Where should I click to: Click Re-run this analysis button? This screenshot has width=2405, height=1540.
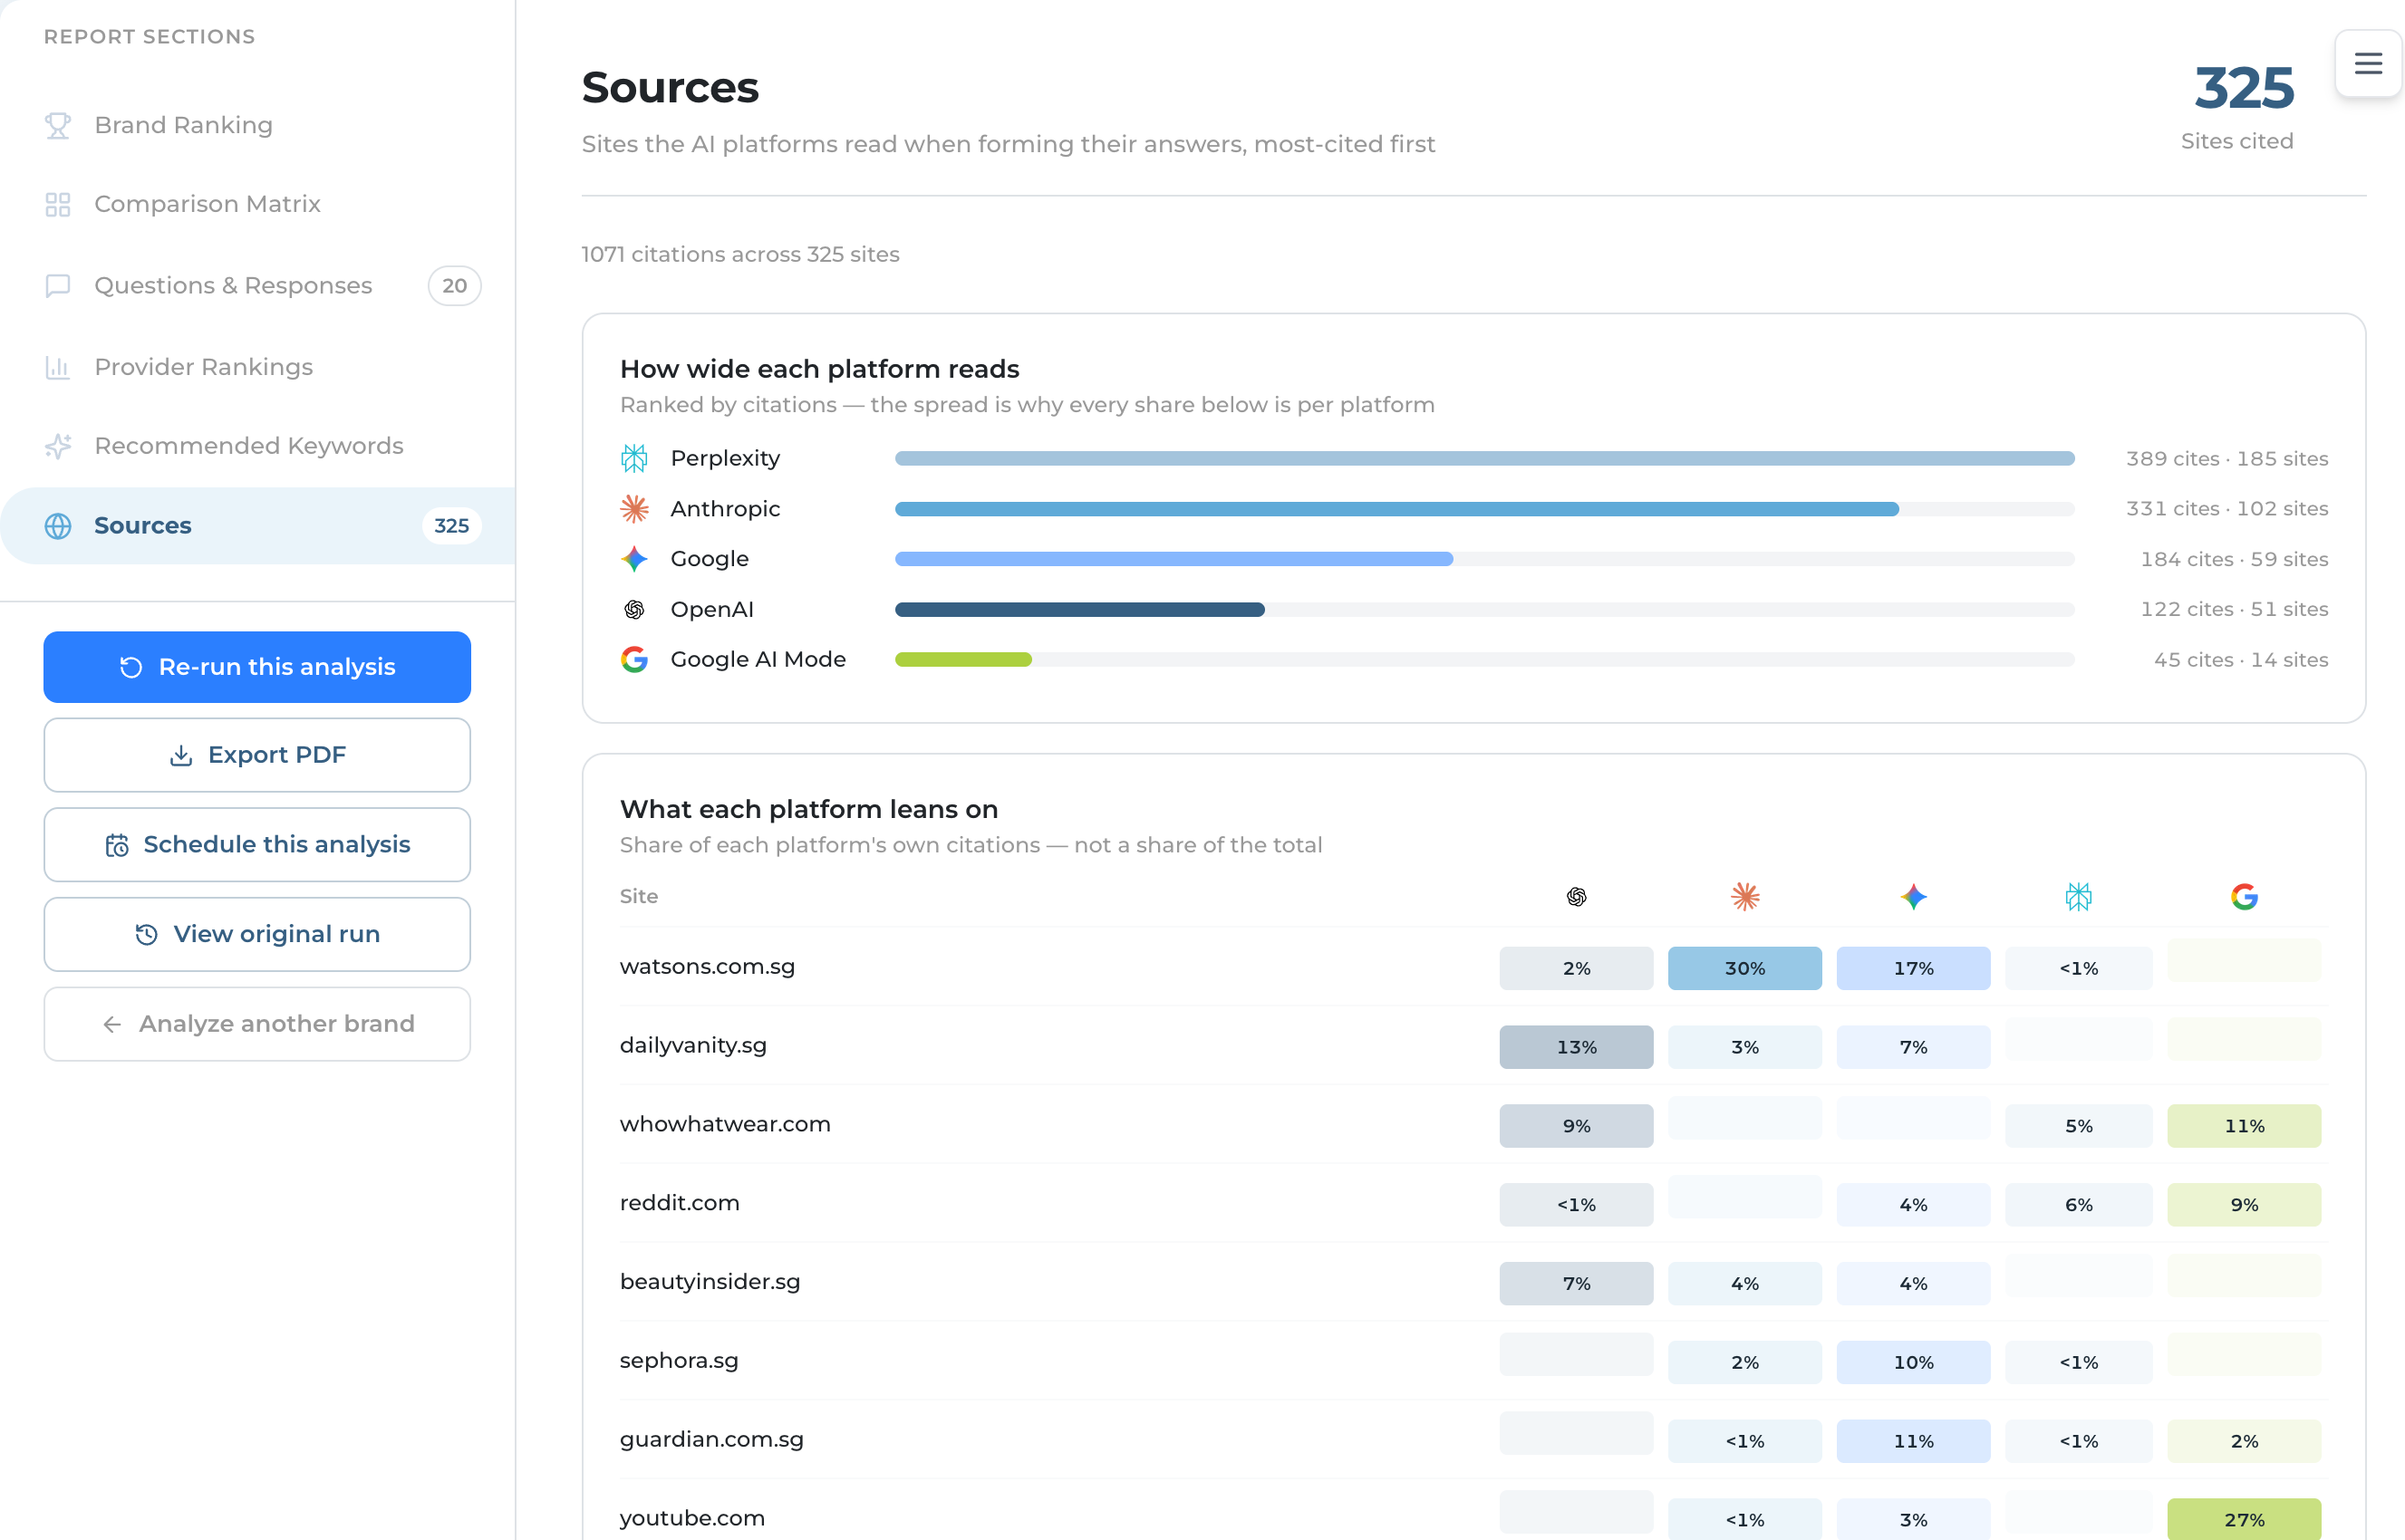click(x=257, y=667)
